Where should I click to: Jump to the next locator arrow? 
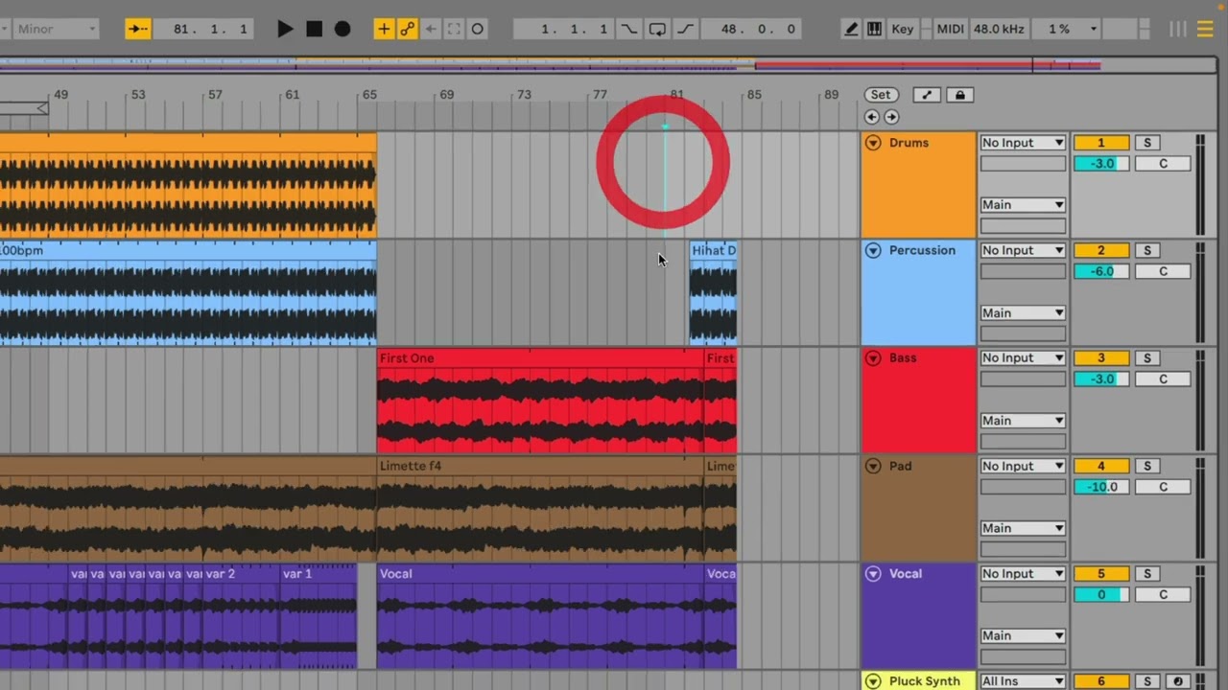click(891, 117)
